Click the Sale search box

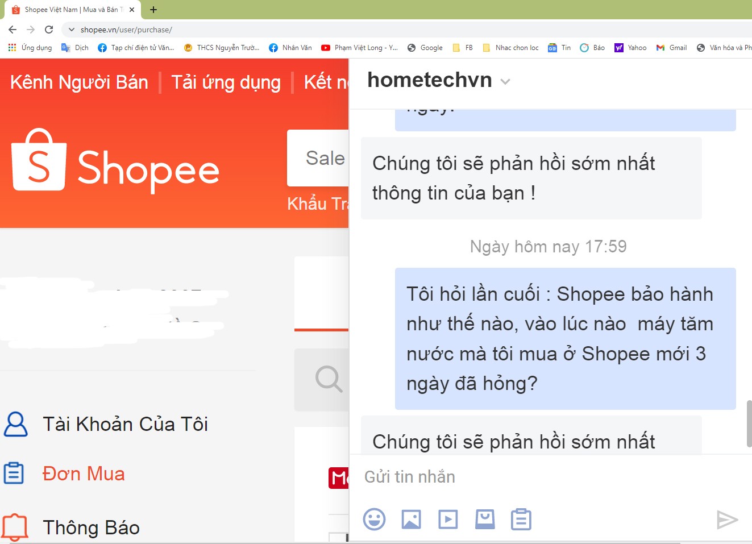(318, 158)
